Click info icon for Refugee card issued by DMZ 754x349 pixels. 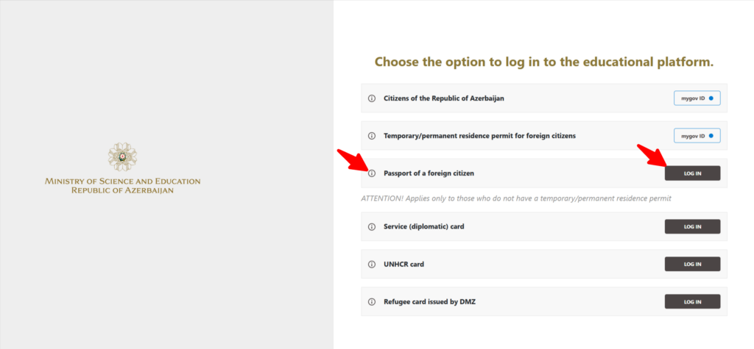(372, 301)
